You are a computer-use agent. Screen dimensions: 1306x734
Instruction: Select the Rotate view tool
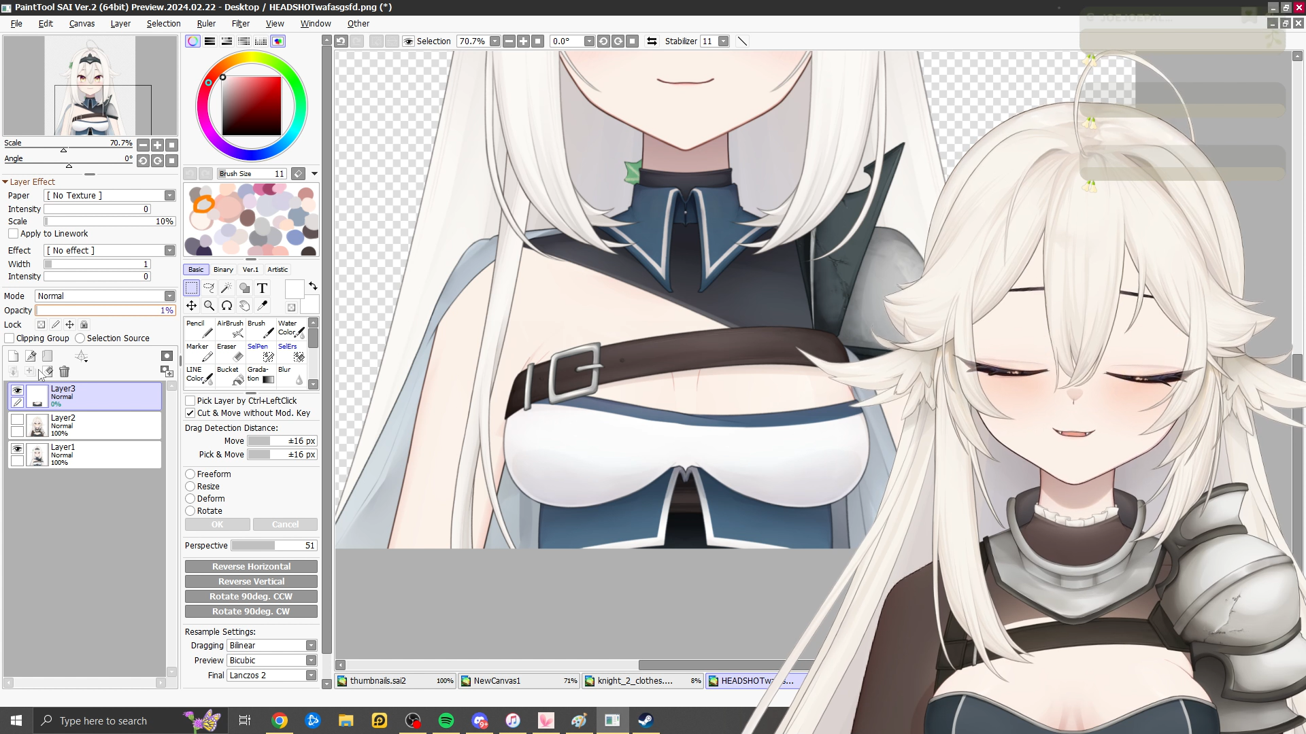227,306
